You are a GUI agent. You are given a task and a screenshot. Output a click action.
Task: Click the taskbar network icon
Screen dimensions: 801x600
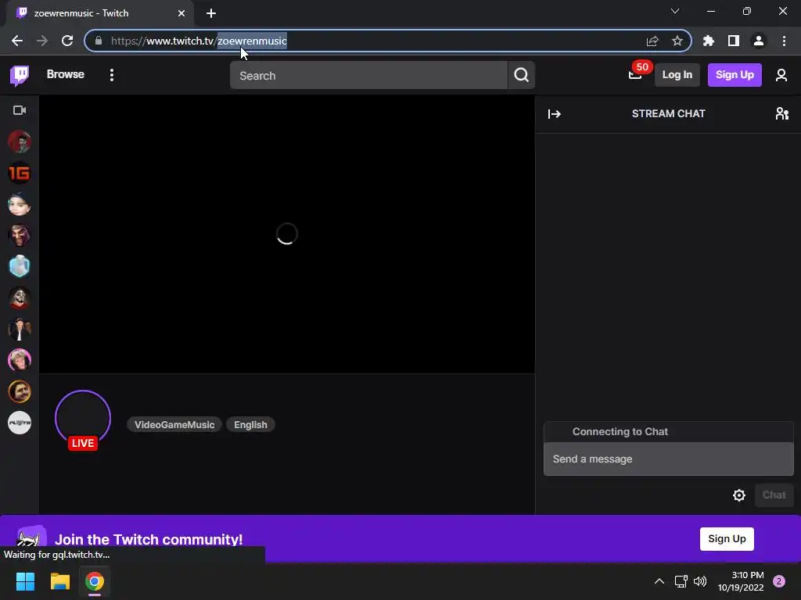pos(681,581)
